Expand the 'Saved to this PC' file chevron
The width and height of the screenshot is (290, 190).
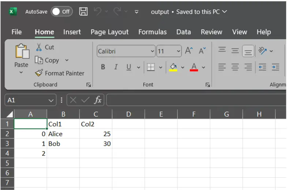(x=224, y=12)
